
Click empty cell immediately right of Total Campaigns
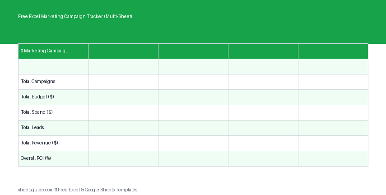[x=123, y=82]
